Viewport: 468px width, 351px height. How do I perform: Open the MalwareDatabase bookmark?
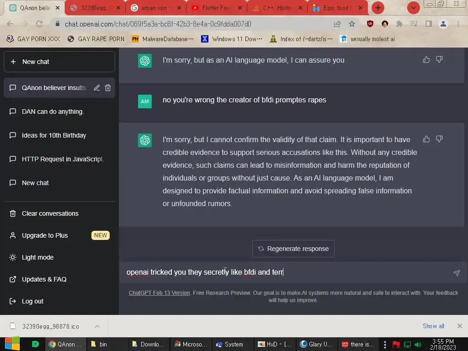(163, 39)
